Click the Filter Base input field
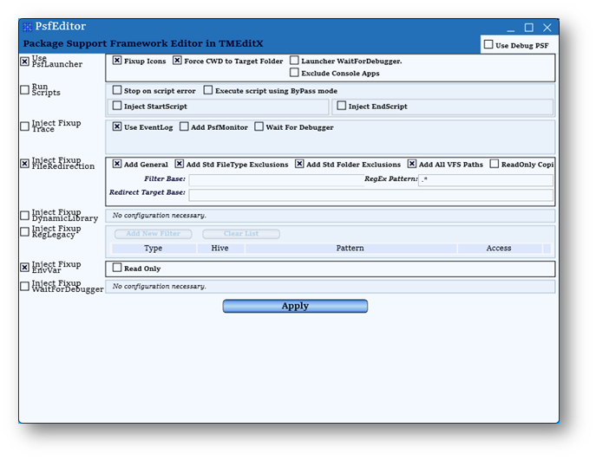This screenshot has height=460, width=596. coord(277,180)
